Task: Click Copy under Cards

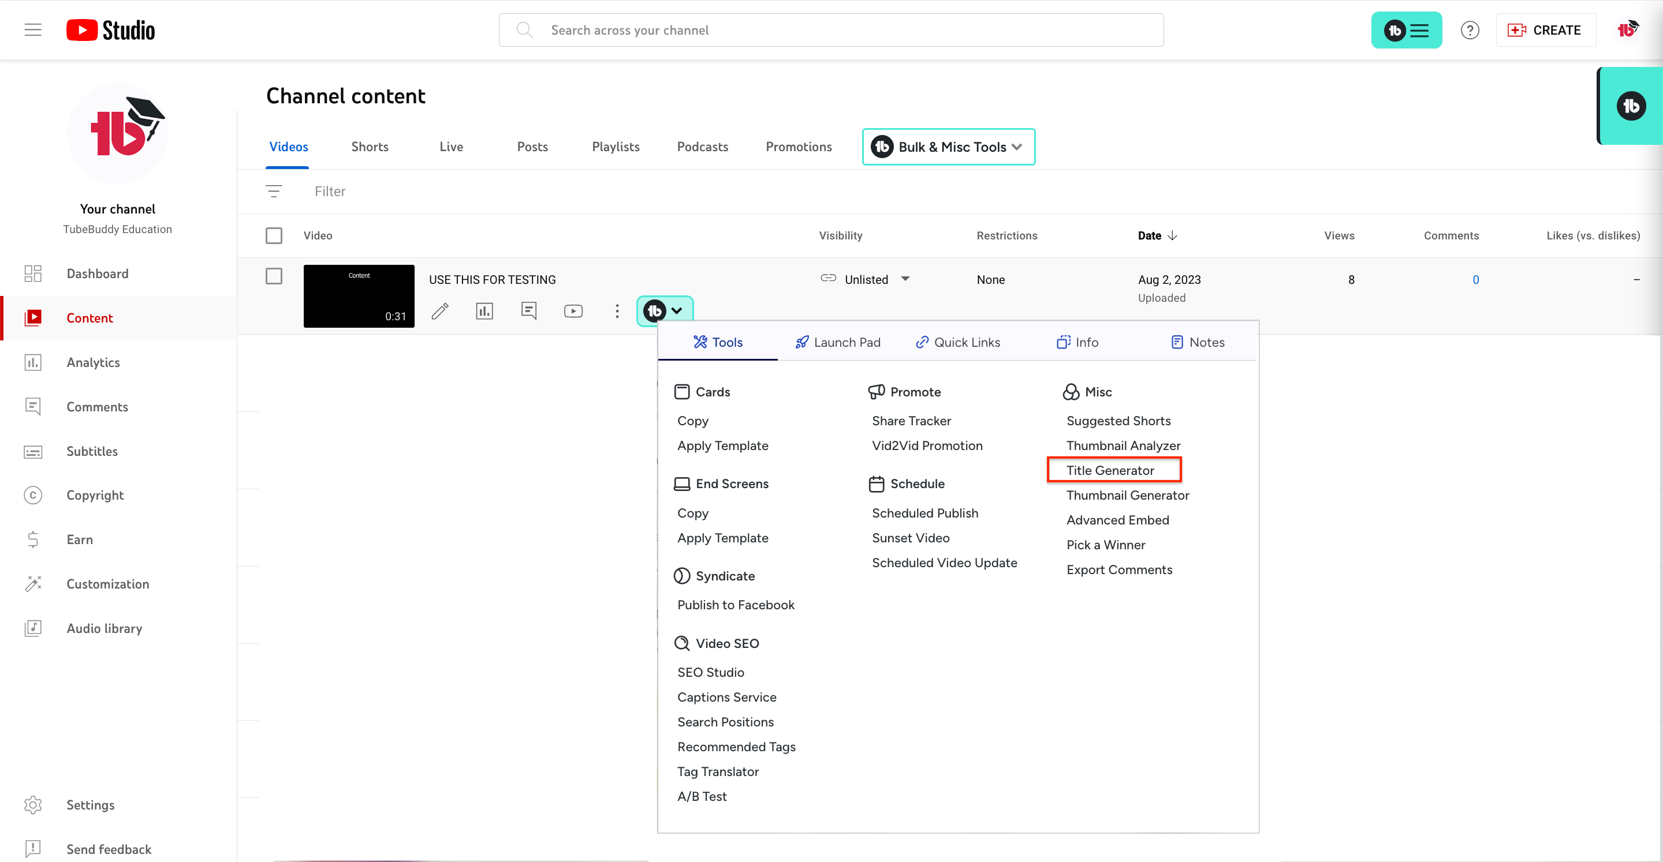Action: (692, 421)
